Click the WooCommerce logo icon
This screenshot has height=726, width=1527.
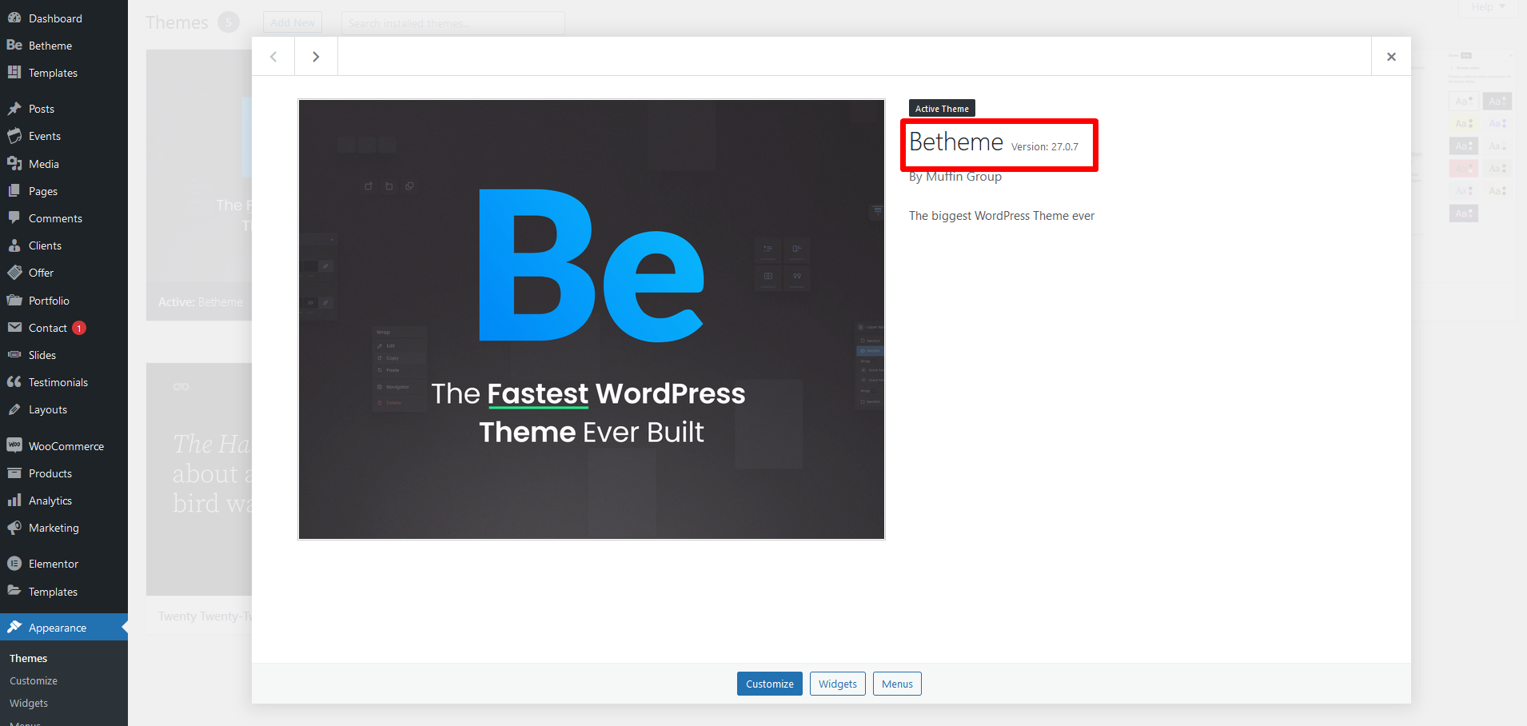(x=14, y=445)
